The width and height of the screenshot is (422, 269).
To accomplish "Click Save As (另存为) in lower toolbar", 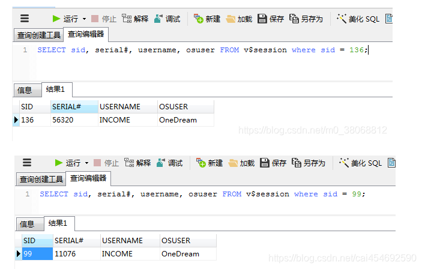I will [309, 163].
